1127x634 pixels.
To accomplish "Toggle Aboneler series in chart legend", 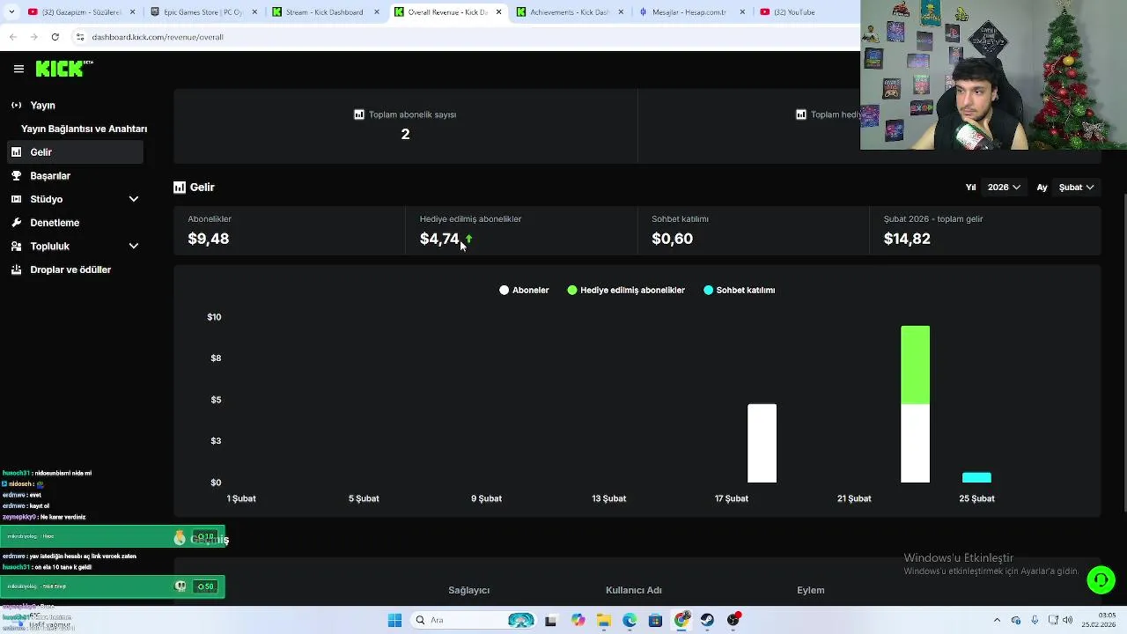I will [524, 290].
